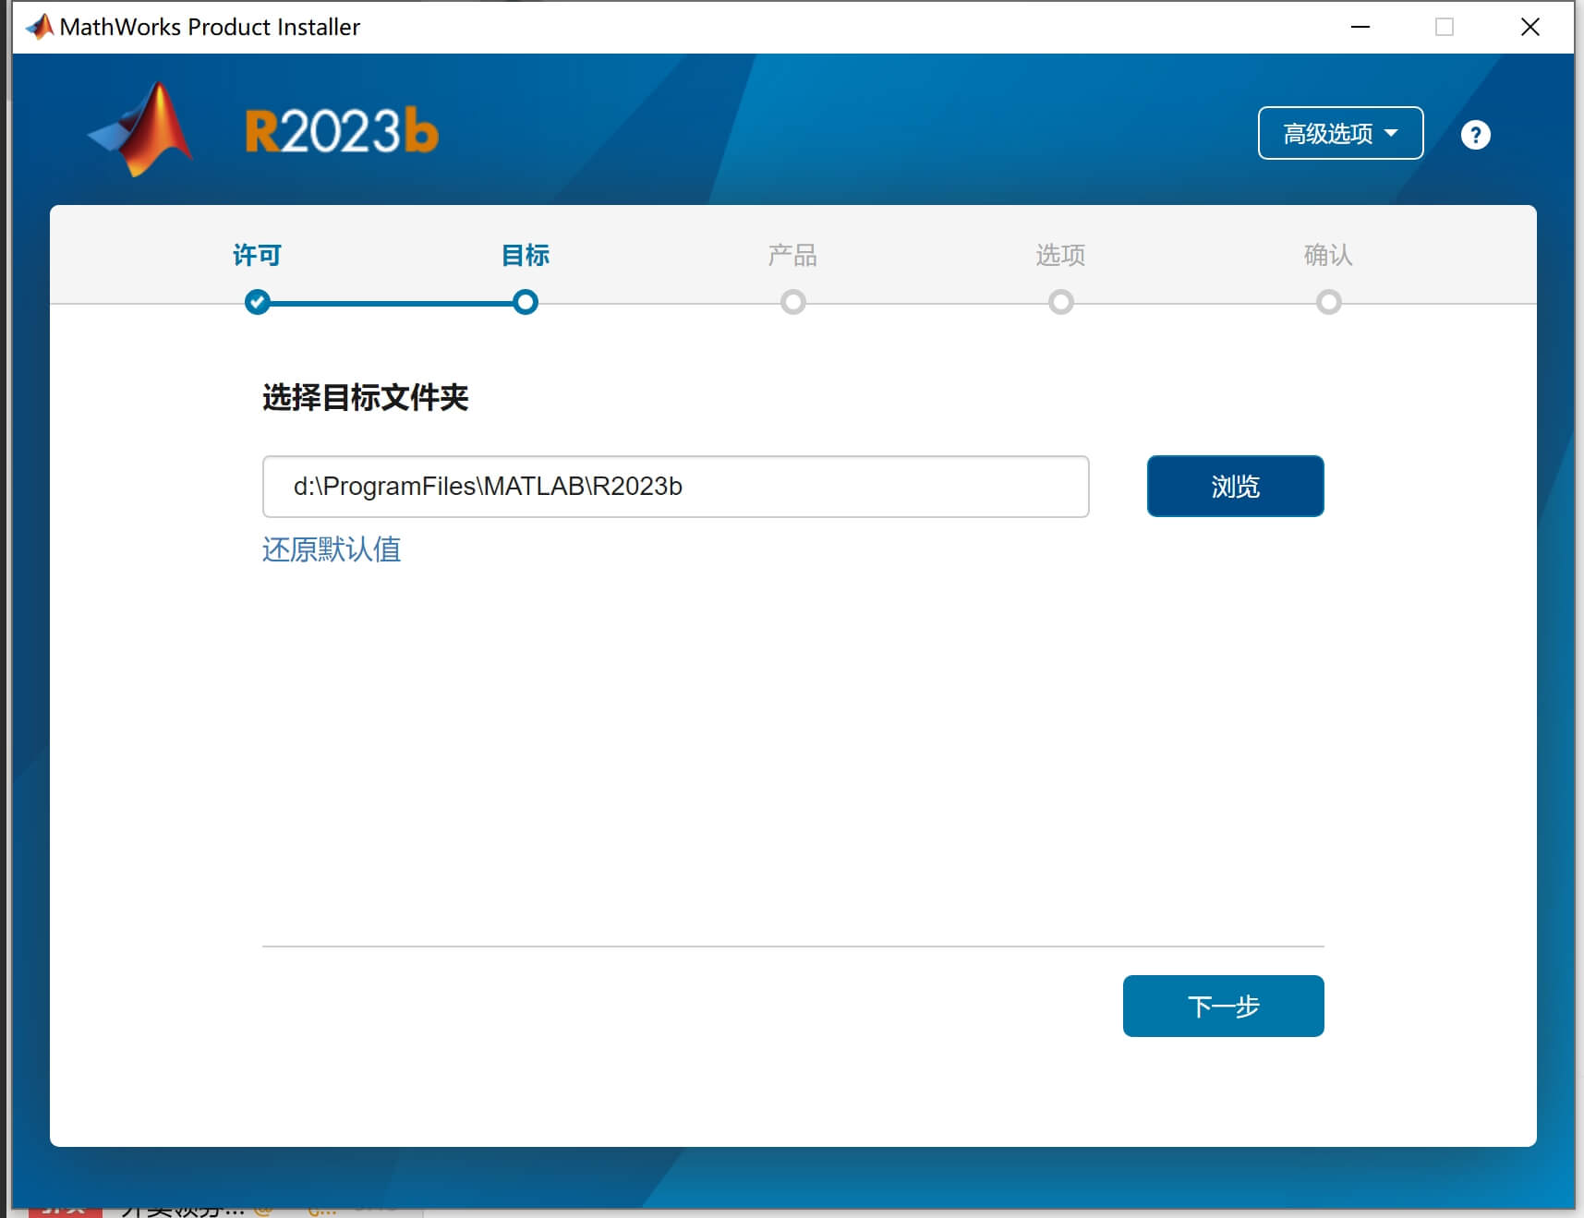
Task: Click 下一步 to continue installation
Action: pos(1223,1006)
